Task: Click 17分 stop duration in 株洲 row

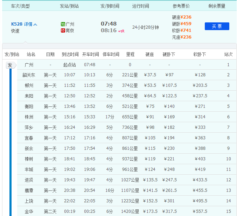Action: click(x=110, y=117)
